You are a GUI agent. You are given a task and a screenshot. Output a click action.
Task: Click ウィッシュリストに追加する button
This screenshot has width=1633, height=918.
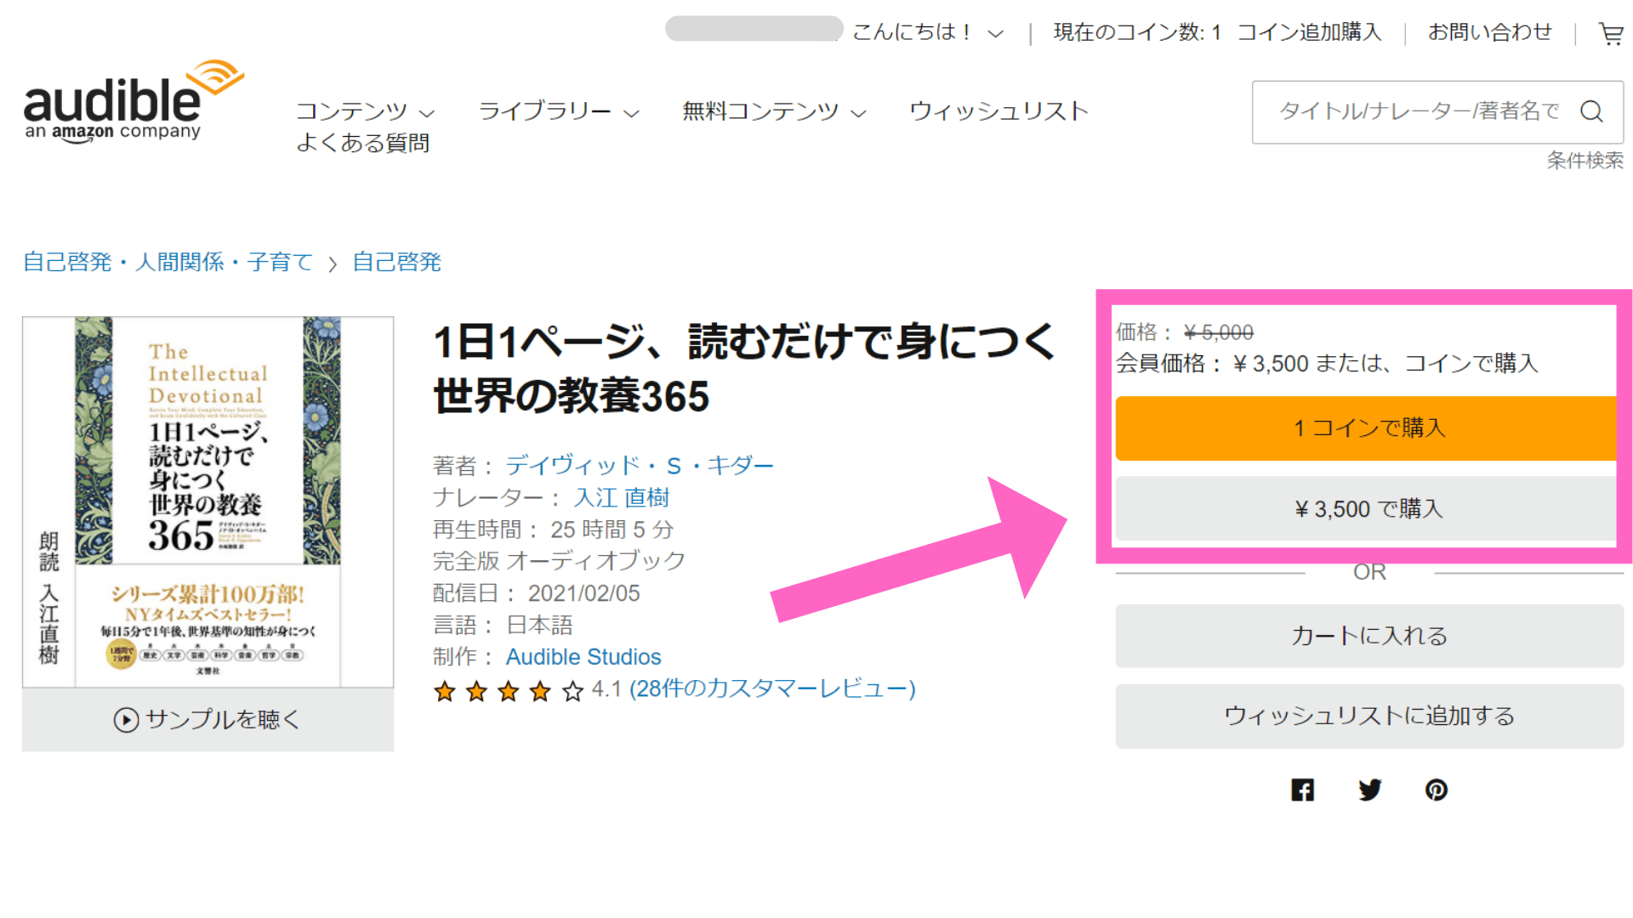[x=1369, y=716]
